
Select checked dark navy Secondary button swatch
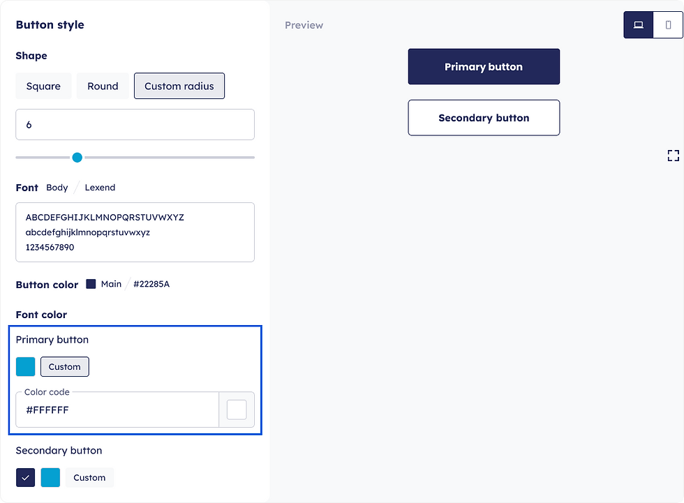click(x=26, y=478)
